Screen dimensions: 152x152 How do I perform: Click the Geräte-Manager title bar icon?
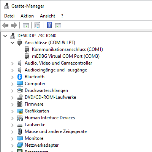[x=6, y=6]
